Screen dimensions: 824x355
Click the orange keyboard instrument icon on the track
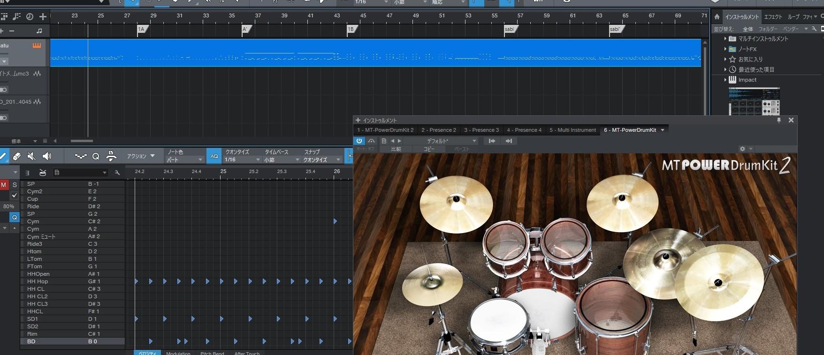(37, 45)
